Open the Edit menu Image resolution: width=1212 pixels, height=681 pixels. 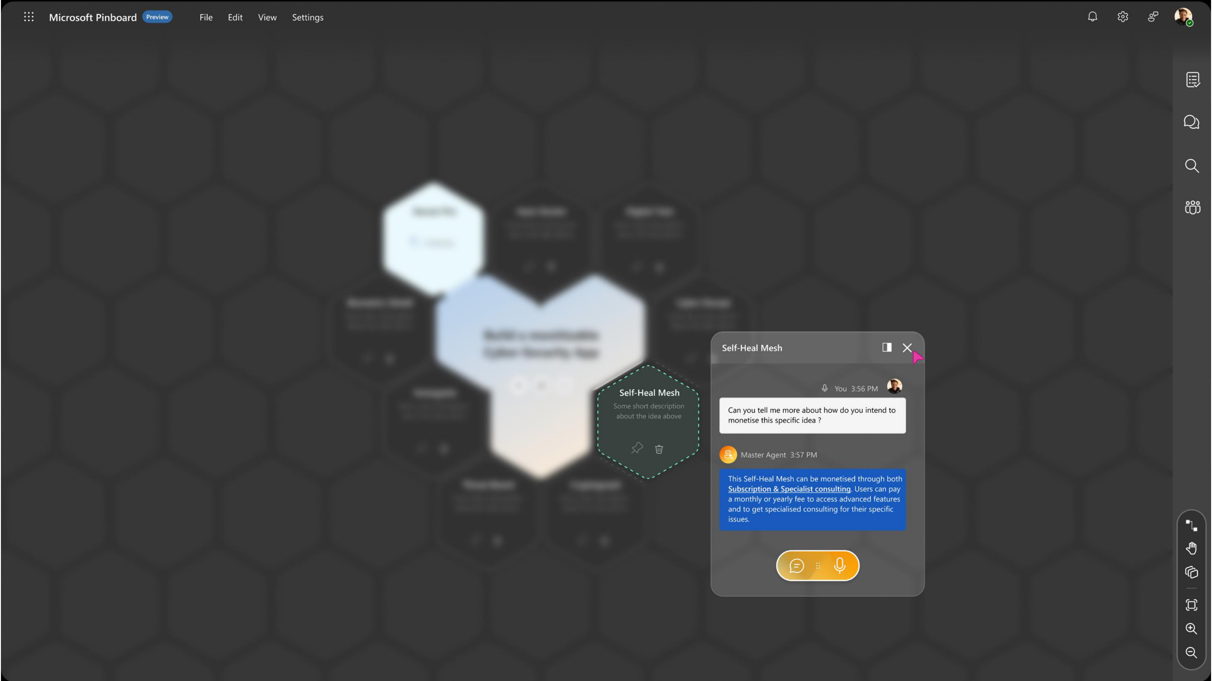[x=235, y=17]
